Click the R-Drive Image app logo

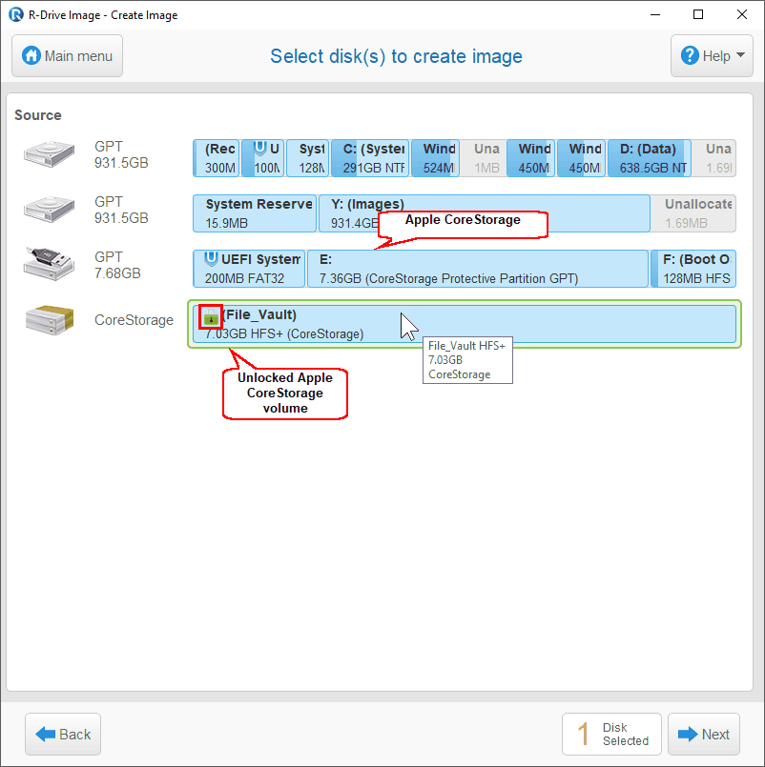(15, 14)
